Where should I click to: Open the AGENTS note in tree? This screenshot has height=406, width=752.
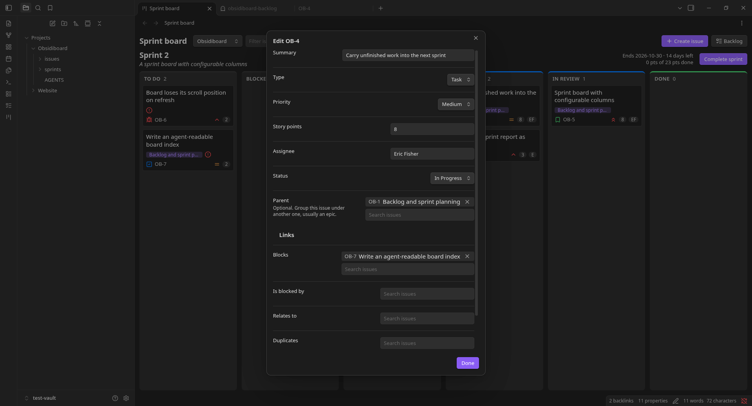(54, 80)
